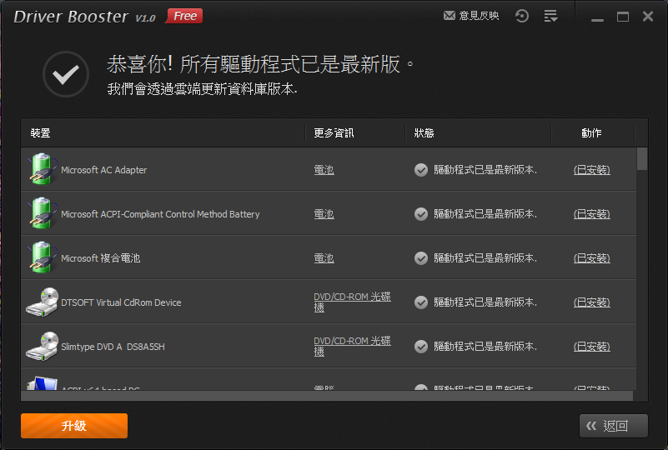Click the envelope feedback icon

pyautogui.click(x=449, y=16)
